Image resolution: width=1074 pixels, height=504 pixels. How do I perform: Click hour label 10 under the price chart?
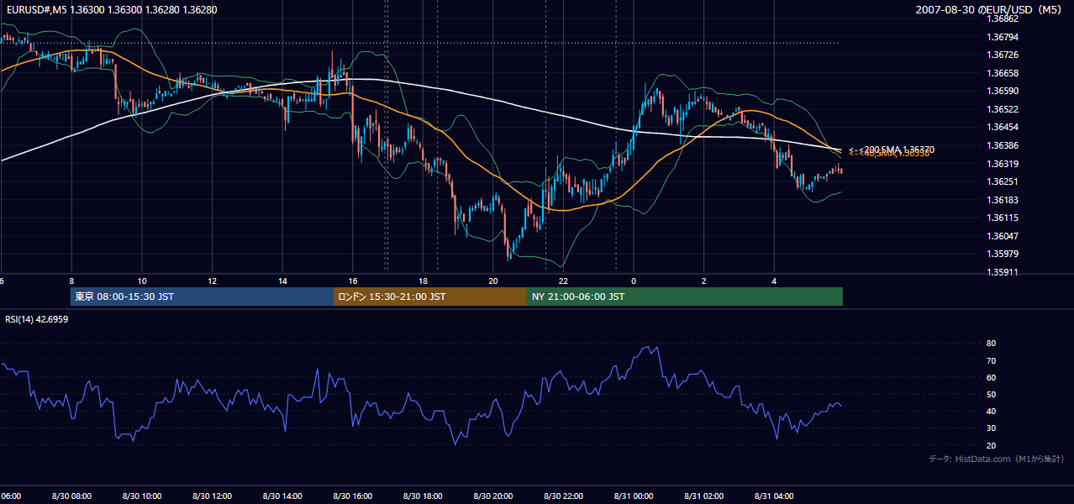coord(142,281)
